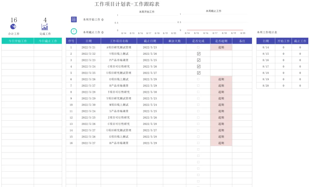Select the 序号 column header

tap(71, 41)
